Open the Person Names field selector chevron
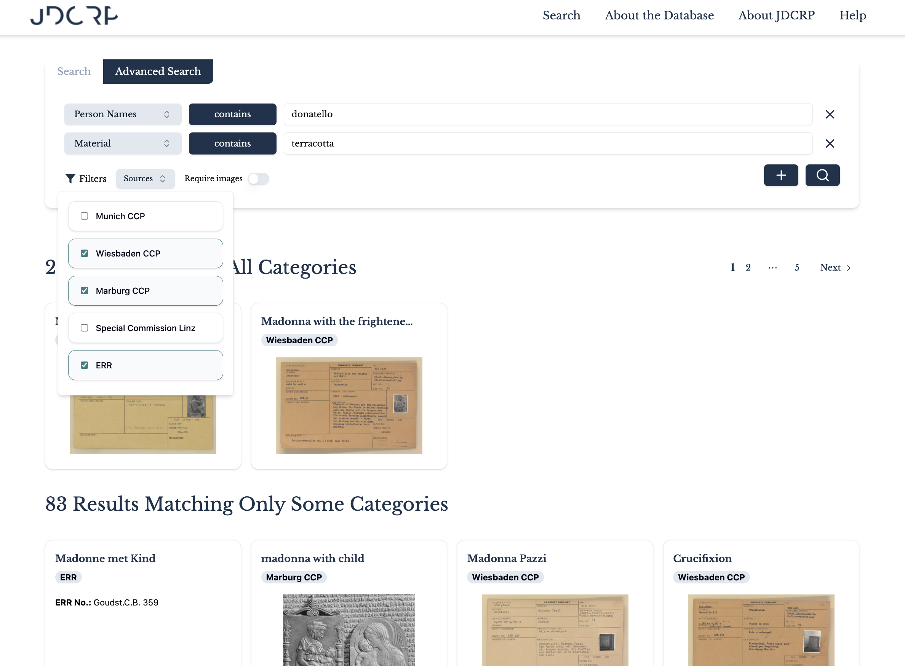 pos(166,114)
